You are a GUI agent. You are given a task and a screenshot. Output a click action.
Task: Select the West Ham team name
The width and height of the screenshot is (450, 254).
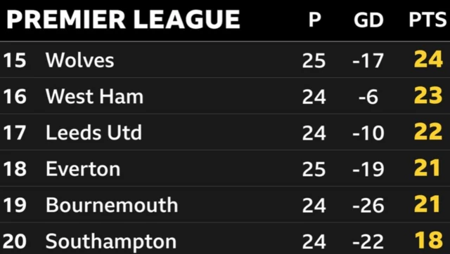(94, 97)
